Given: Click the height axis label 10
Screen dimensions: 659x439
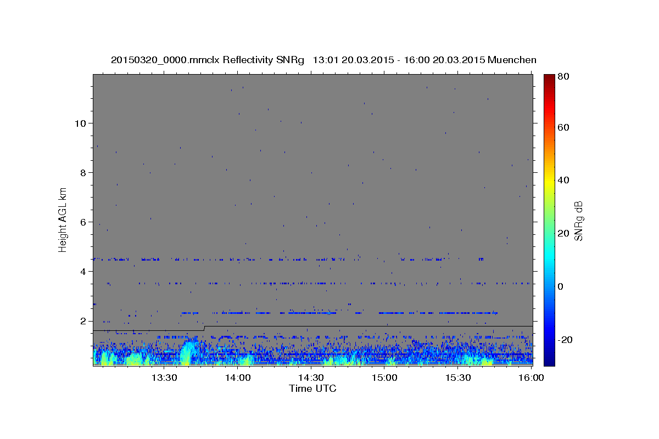Looking at the screenshot, I should click(80, 123).
